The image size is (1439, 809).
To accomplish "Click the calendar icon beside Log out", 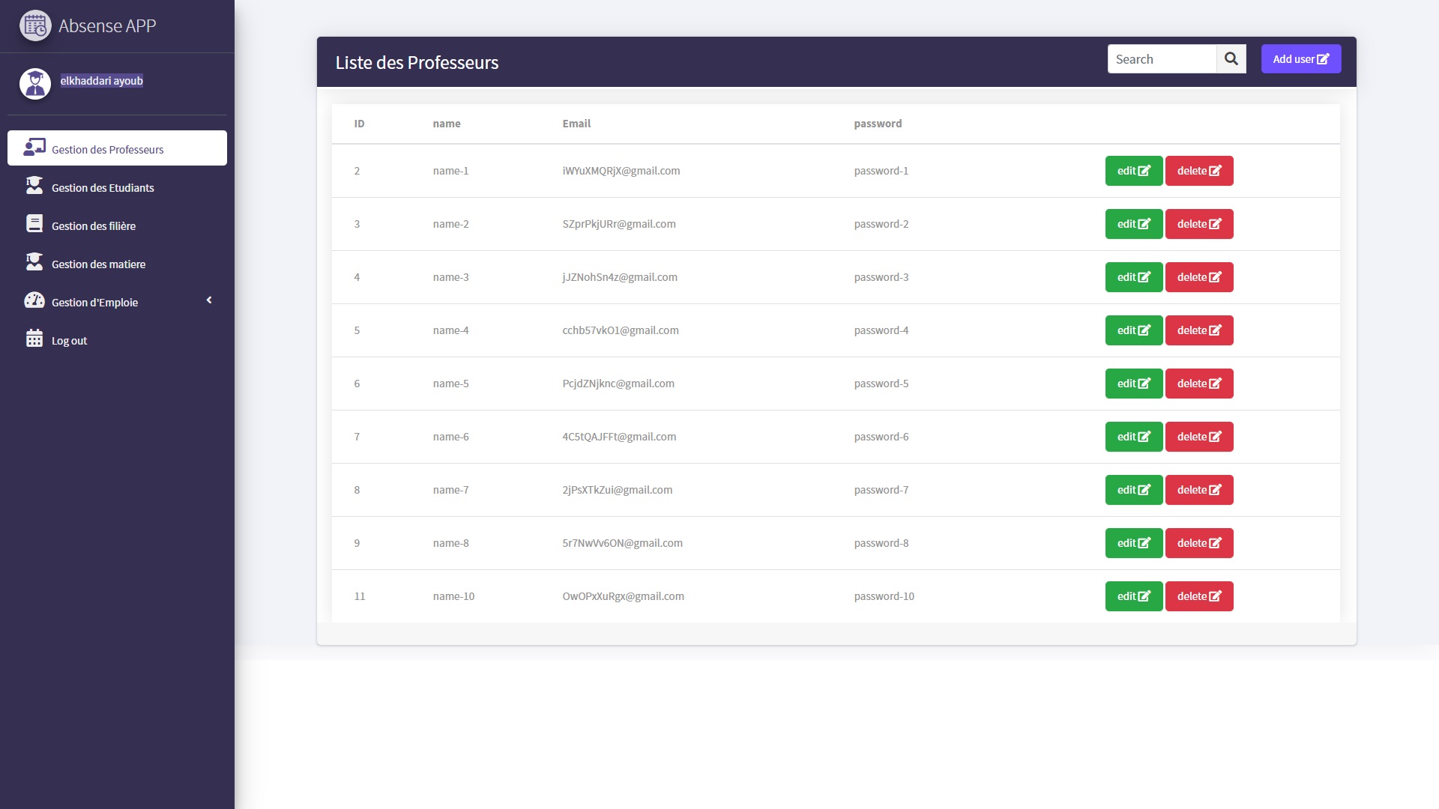I will [x=34, y=339].
